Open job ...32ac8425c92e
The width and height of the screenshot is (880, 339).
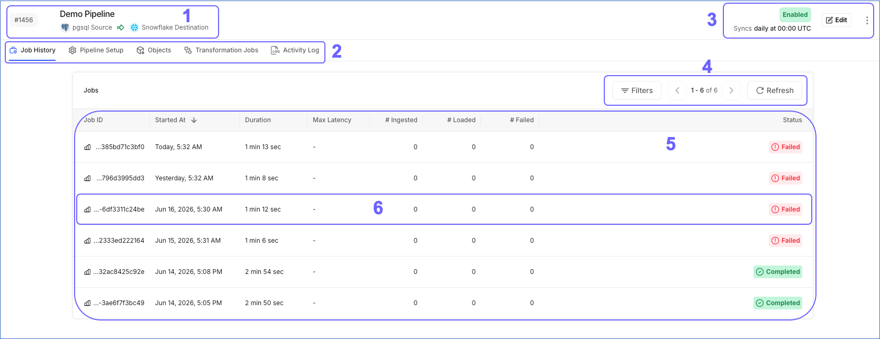(119, 272)
